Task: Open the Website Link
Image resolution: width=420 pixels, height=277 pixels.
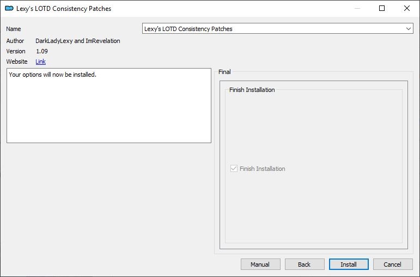Action: point(40,61)
